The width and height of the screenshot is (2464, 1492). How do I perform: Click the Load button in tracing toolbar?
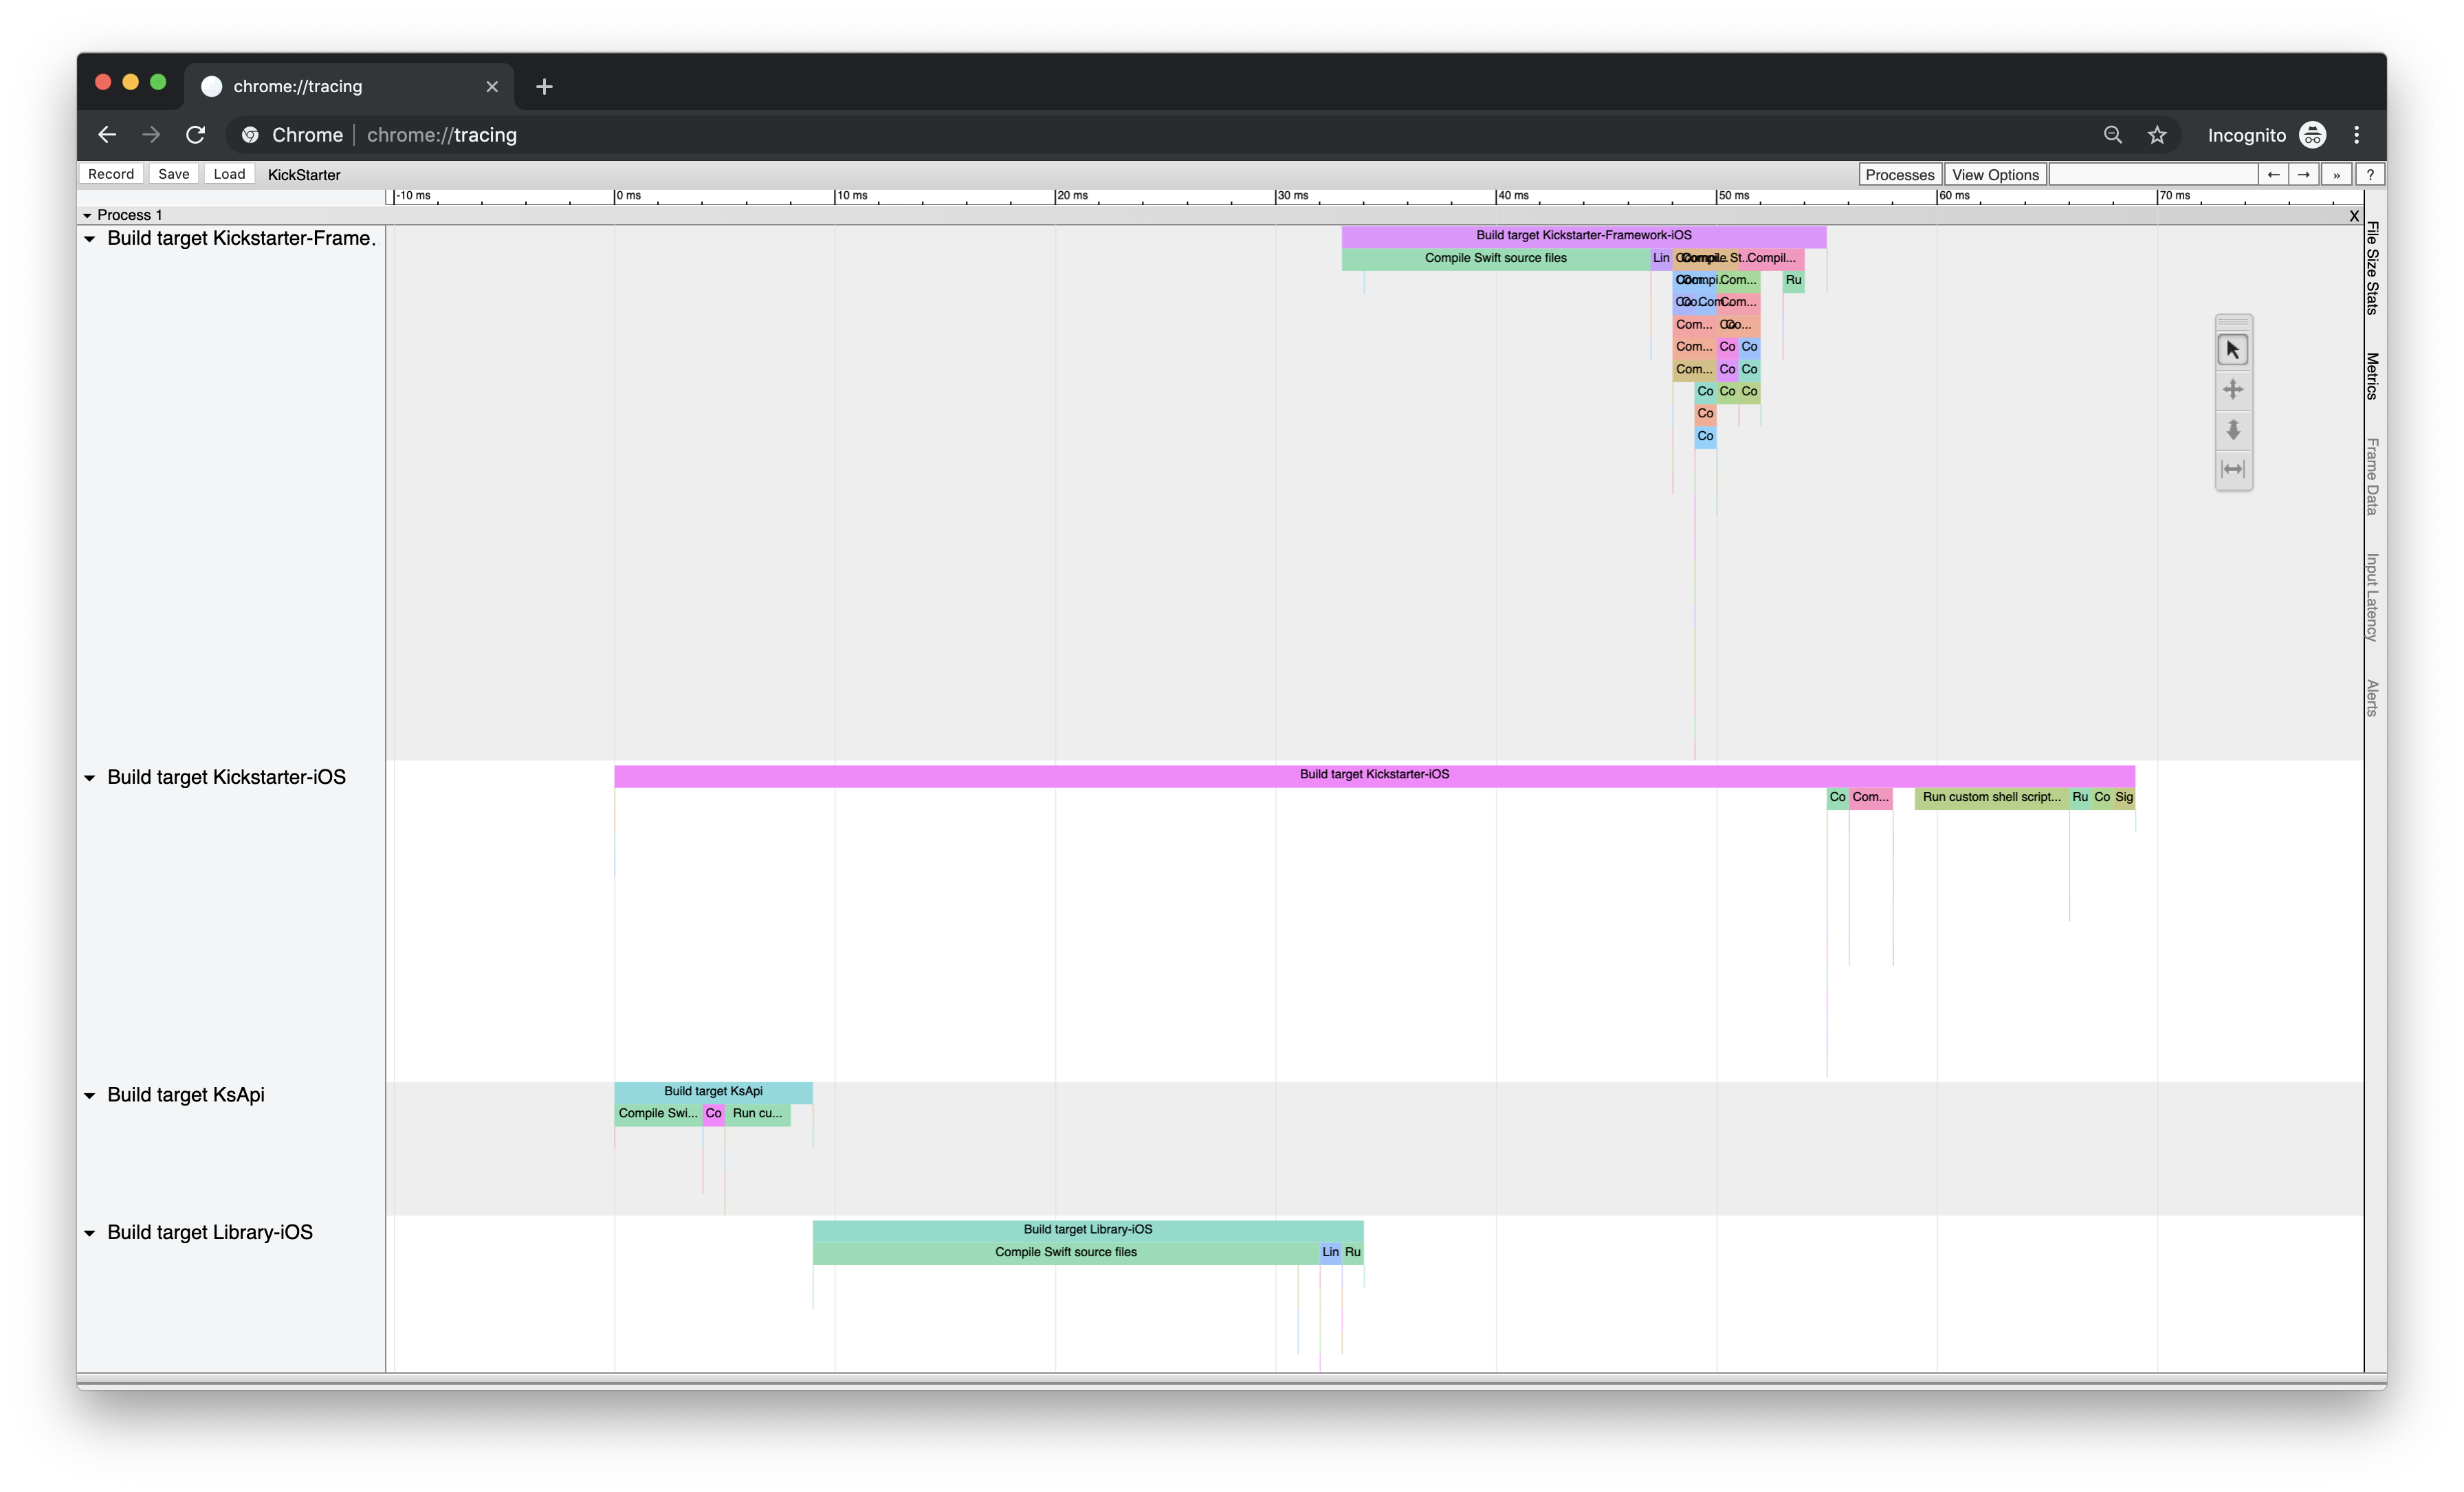tap(229, 173)
